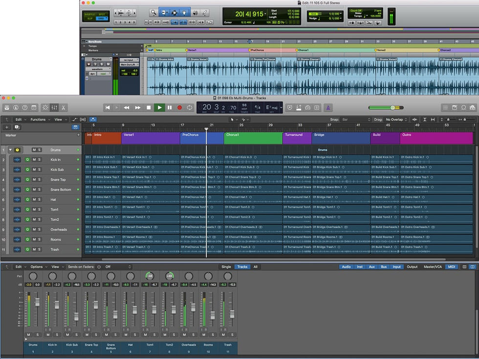Click the Master/VCA filter button in mixer

[x=433, y=267]
